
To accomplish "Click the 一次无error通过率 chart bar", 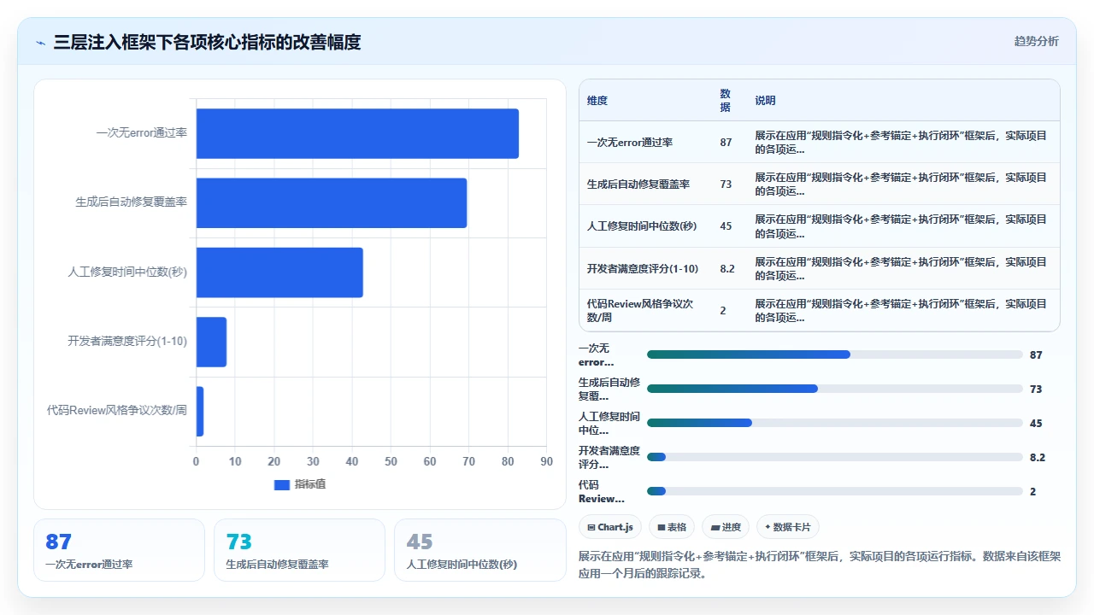I will 357,133.
